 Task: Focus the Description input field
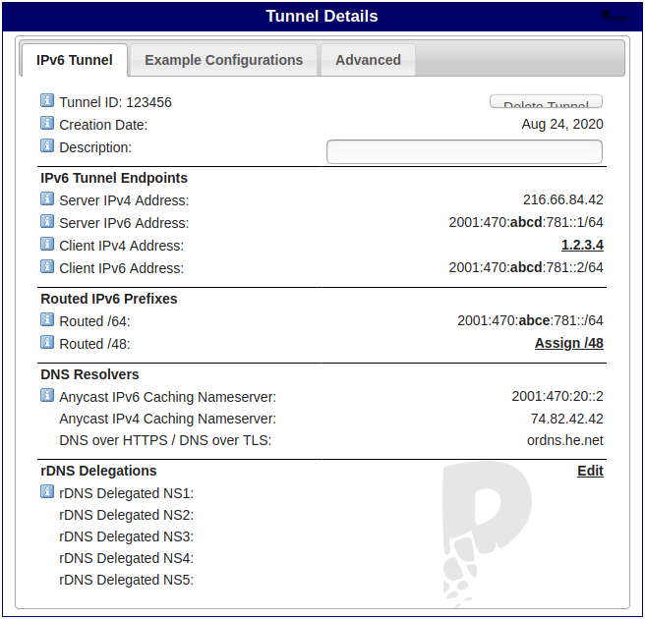[x=464, y=151]
